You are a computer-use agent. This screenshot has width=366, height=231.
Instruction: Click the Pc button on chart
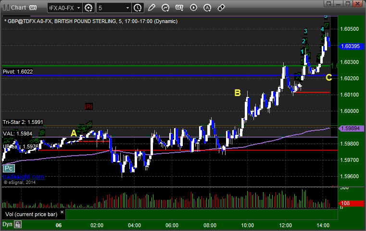9,168
